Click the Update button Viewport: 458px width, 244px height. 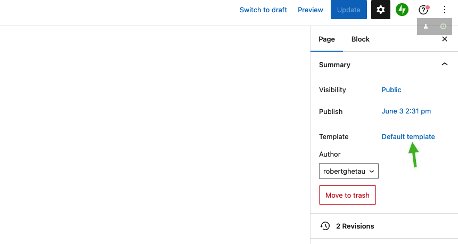pos(348,10)
